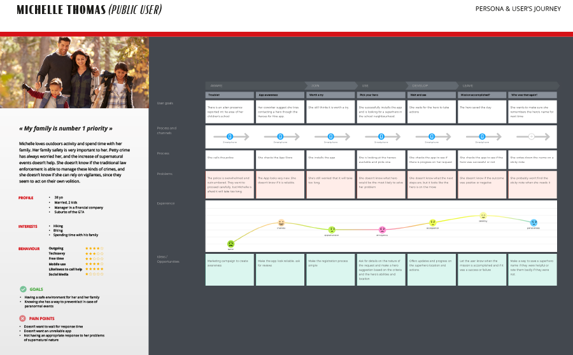Click the Mission accomplished? column header
Image resolution: width=573 pixels, height=355 pixels.
pyautogui.click(x=482, y=95)
